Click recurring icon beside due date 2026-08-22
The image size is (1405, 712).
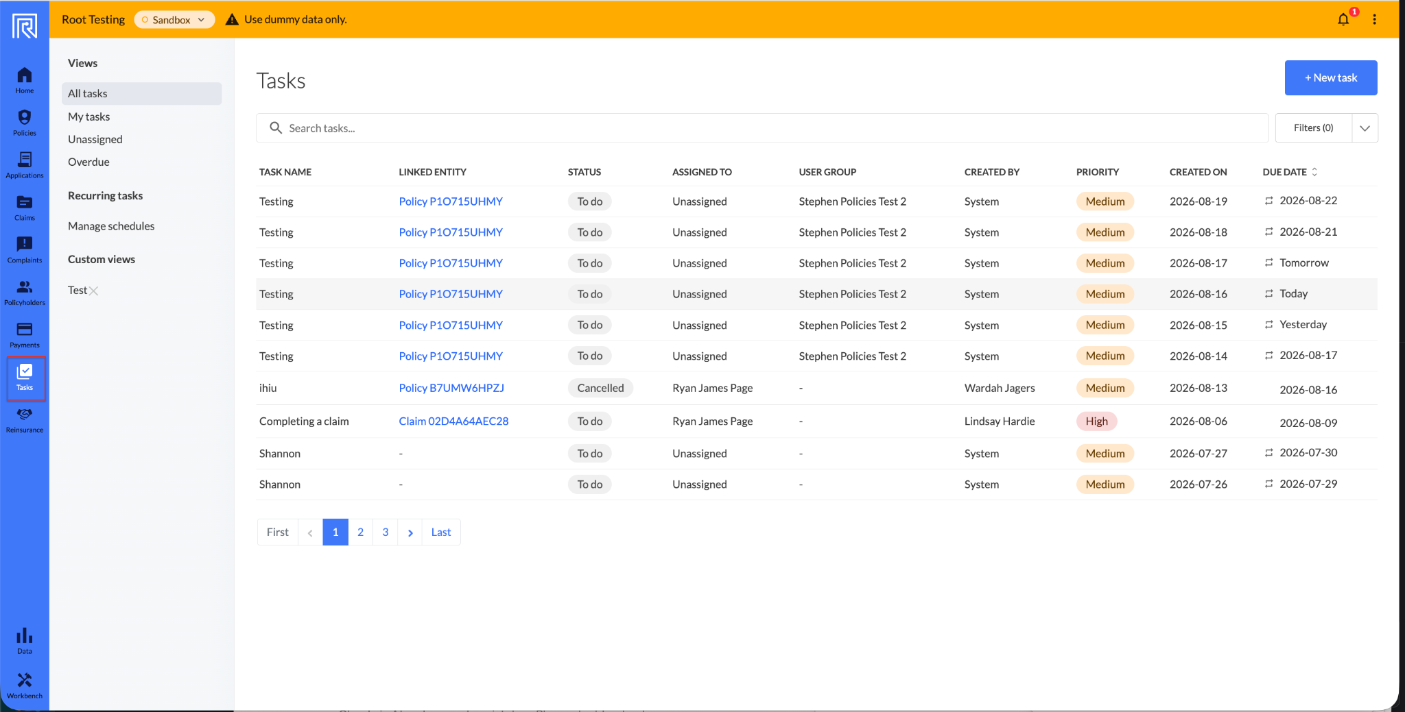[x=1268, y=201]
